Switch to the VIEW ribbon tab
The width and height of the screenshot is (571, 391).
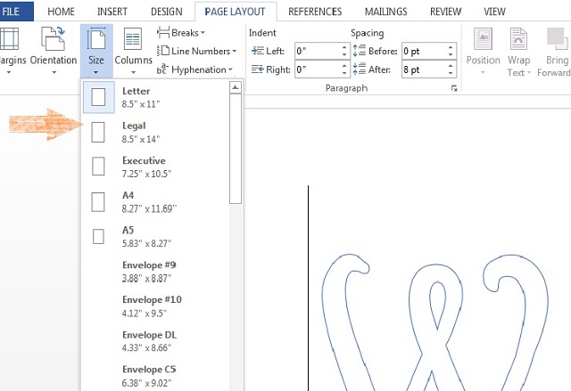click(x=494, y=12)
